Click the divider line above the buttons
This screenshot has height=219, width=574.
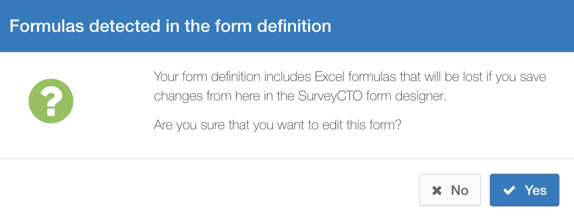point(287,159)
